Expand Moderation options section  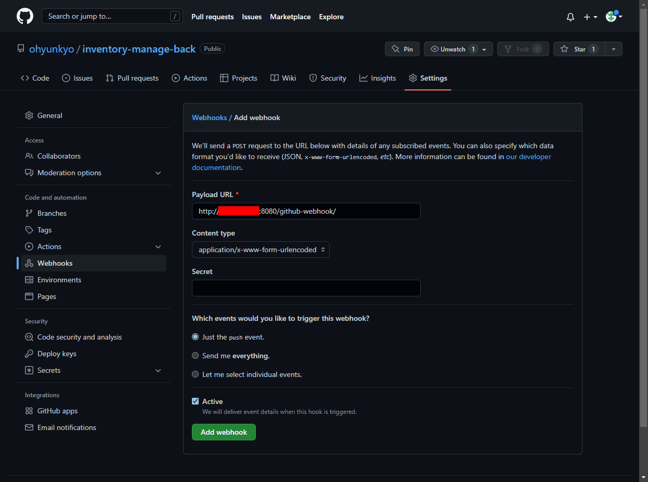(x=94, y=173)
